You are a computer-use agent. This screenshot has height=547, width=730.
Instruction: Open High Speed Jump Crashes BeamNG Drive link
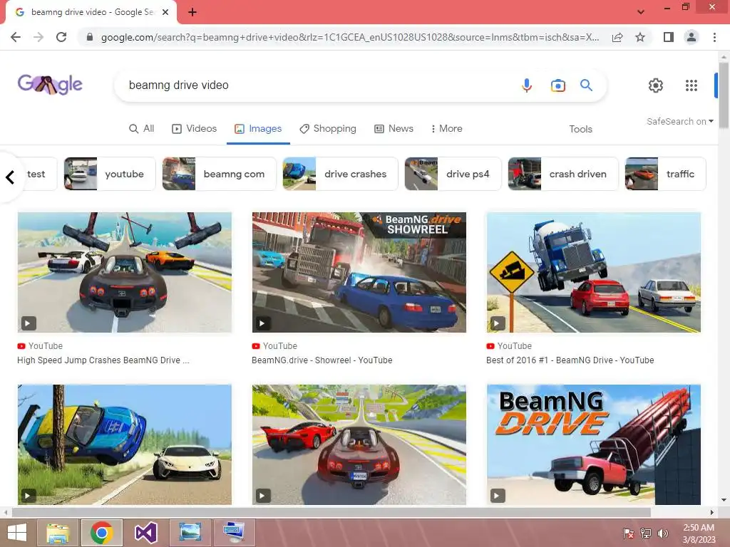[103, 360]
